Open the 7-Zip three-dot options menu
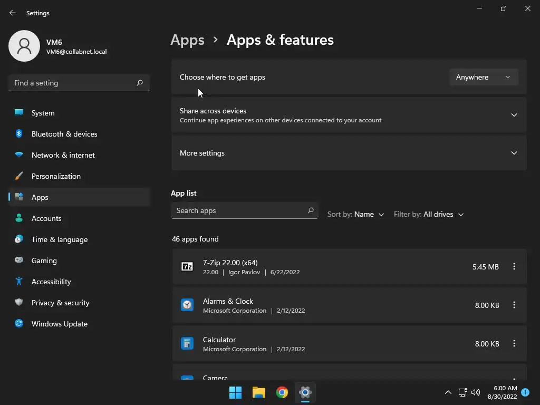This screenshot has height=405, width=540. [514, 267]
